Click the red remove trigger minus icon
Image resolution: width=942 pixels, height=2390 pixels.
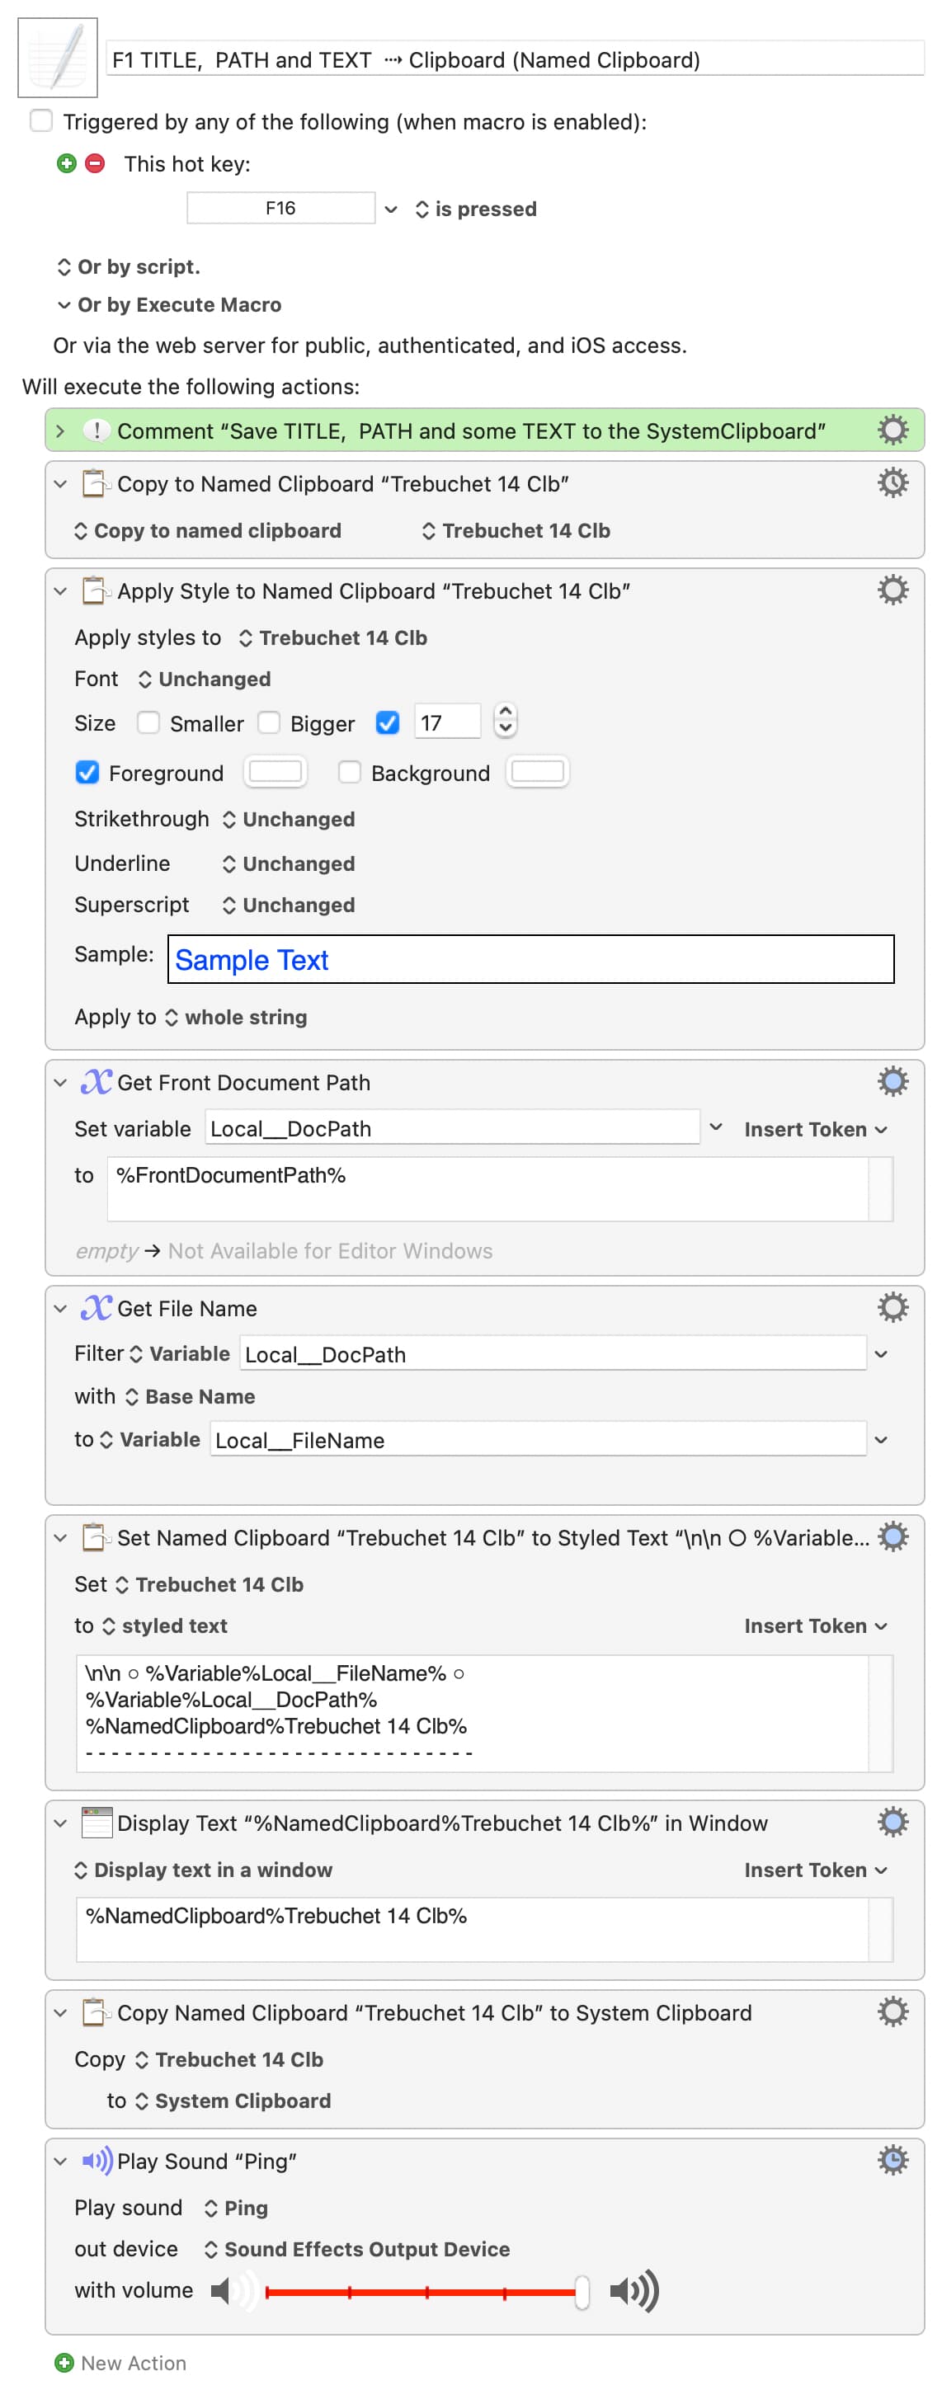point(95,163)
